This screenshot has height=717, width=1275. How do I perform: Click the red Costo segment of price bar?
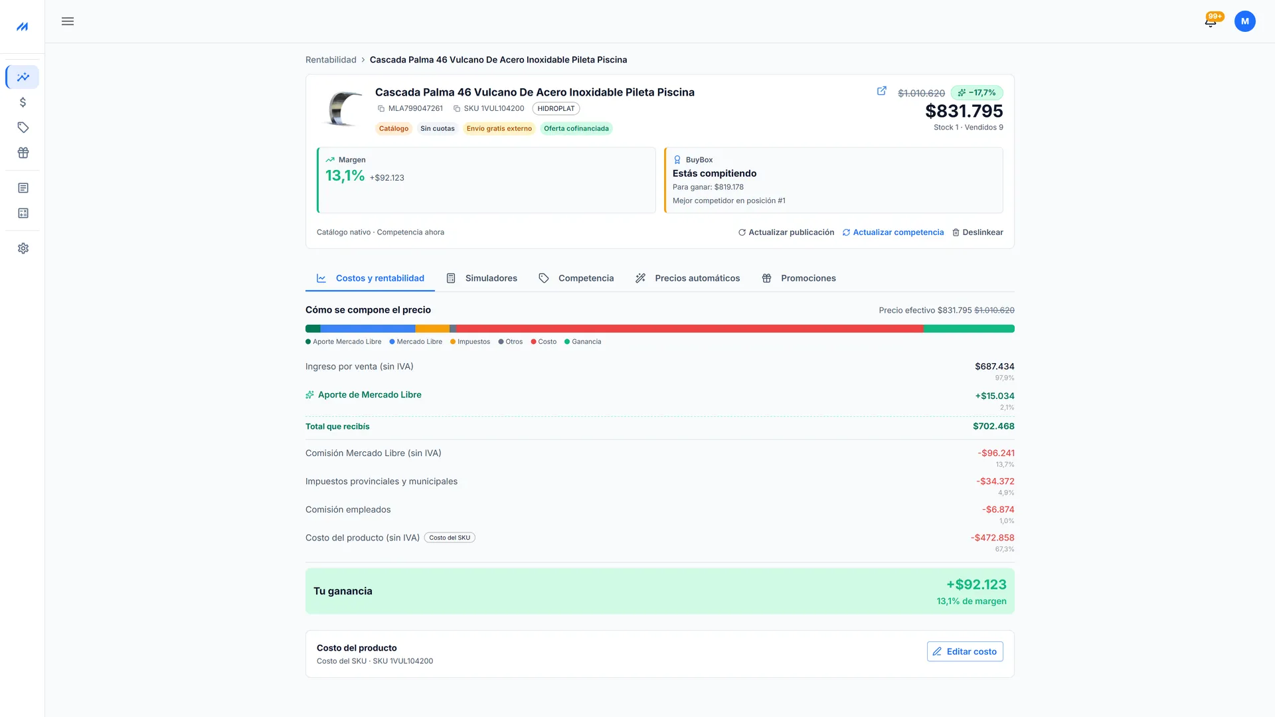(689, 329)
